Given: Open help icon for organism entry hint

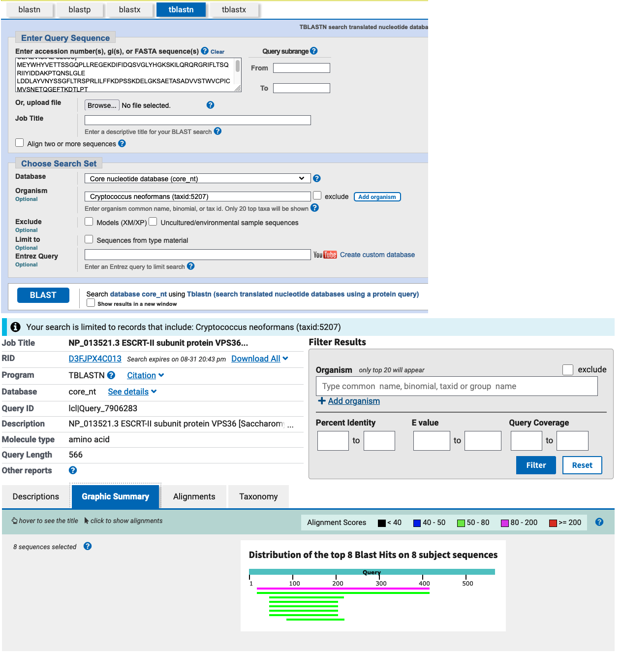Looking at the screenshot, I should 315,208.
